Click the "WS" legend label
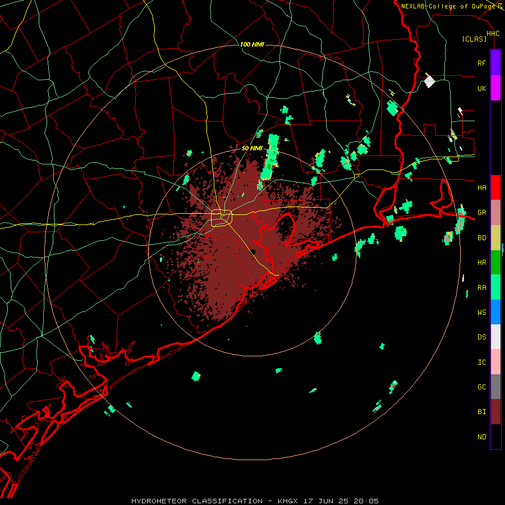505x505 pixels. click(481, 313)
